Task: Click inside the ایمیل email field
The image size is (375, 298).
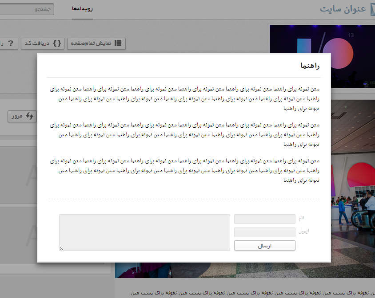Action: pyautogui.click(x=264, y=232)
